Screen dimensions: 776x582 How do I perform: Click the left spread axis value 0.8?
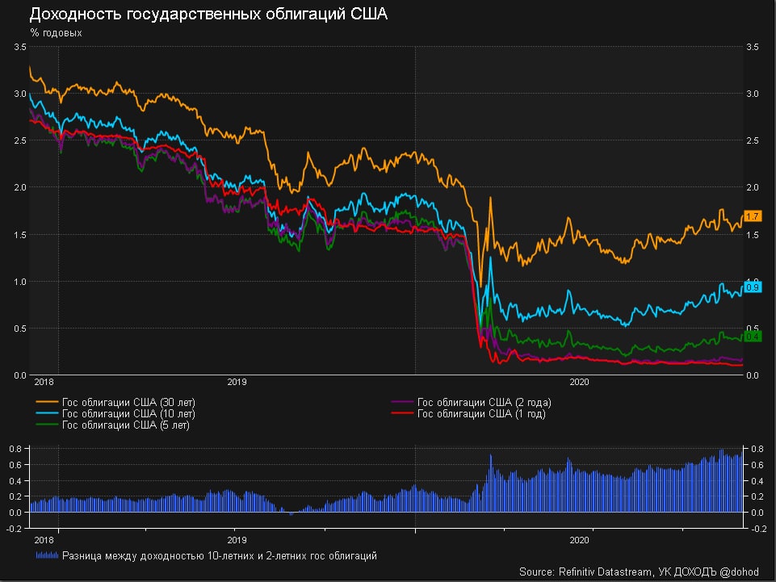[x=15, y=450]
